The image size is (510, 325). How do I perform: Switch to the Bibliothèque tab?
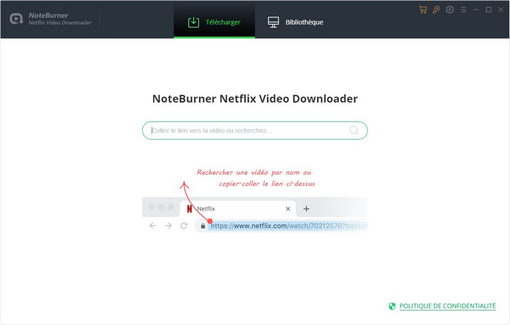pos(295,21)
